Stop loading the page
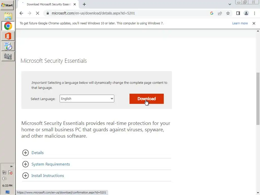 coord(38,13)
